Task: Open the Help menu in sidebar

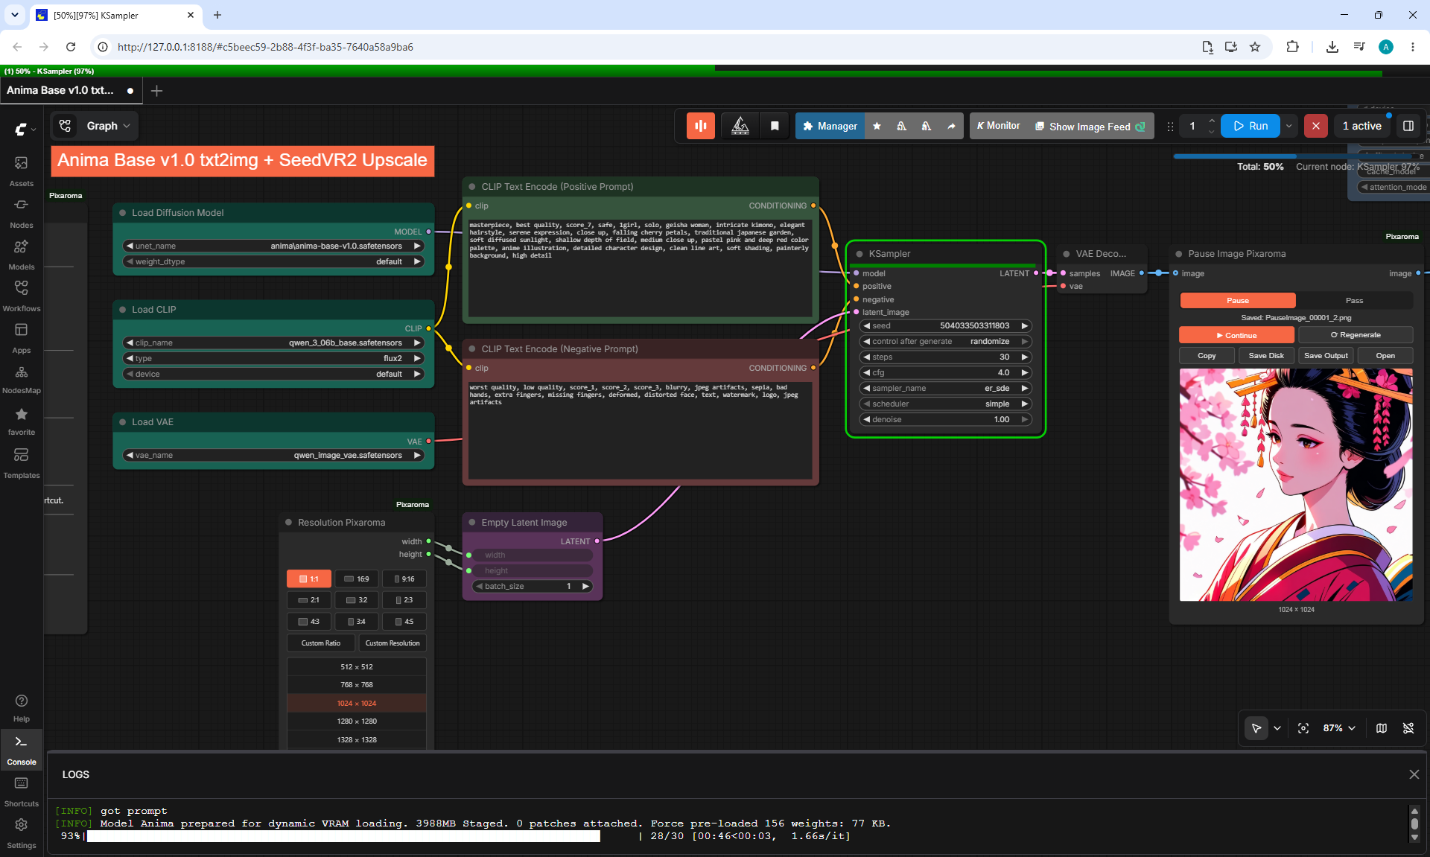Action: point(21,707)
